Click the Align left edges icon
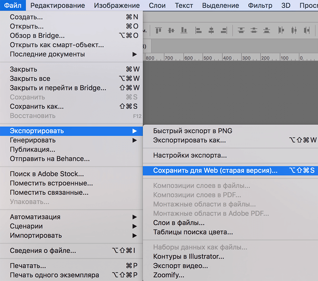The height and width of the screenshot is (281, 318). (x=199, y=30)
